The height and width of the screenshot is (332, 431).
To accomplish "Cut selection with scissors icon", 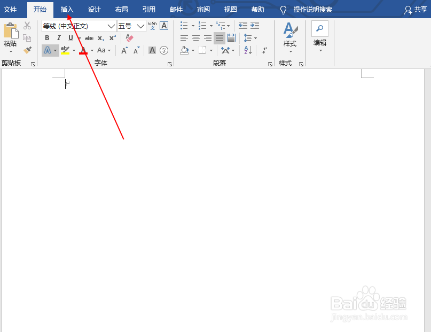I will [x=27, y=26].
